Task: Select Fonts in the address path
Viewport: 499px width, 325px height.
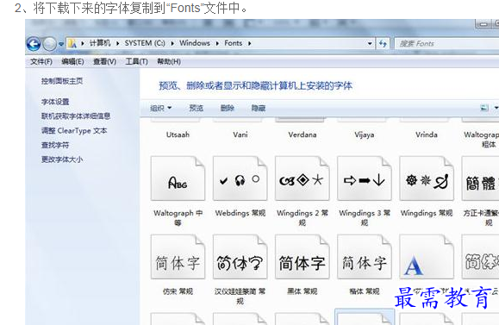Action: tap(234, 43)
